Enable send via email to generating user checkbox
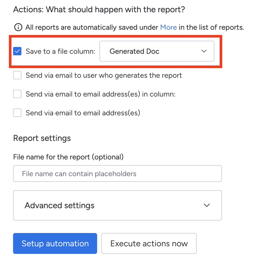The width and height of the screenshot is (270, 263). [x=17, y=75]
